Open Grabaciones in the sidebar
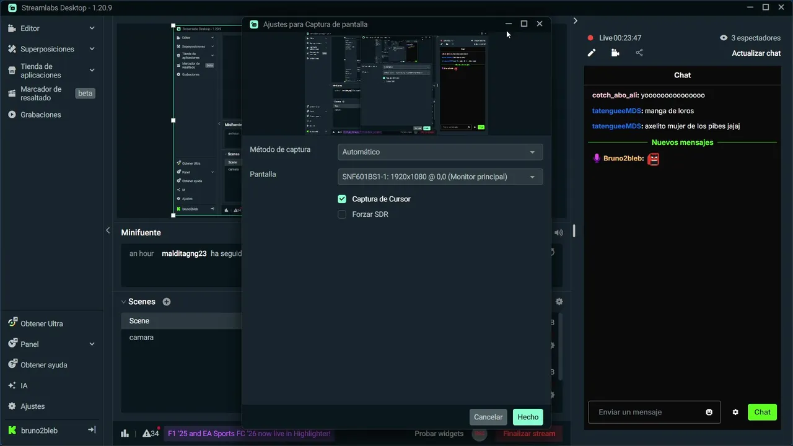This screenshot has width=793, height=446. [41, 115]
